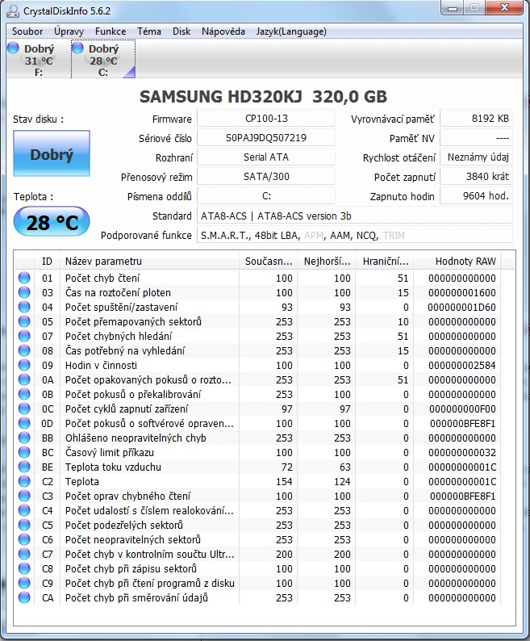Click status icon for Počet pokusů o překalibrování
530x641 pixels.
(24, 394)
